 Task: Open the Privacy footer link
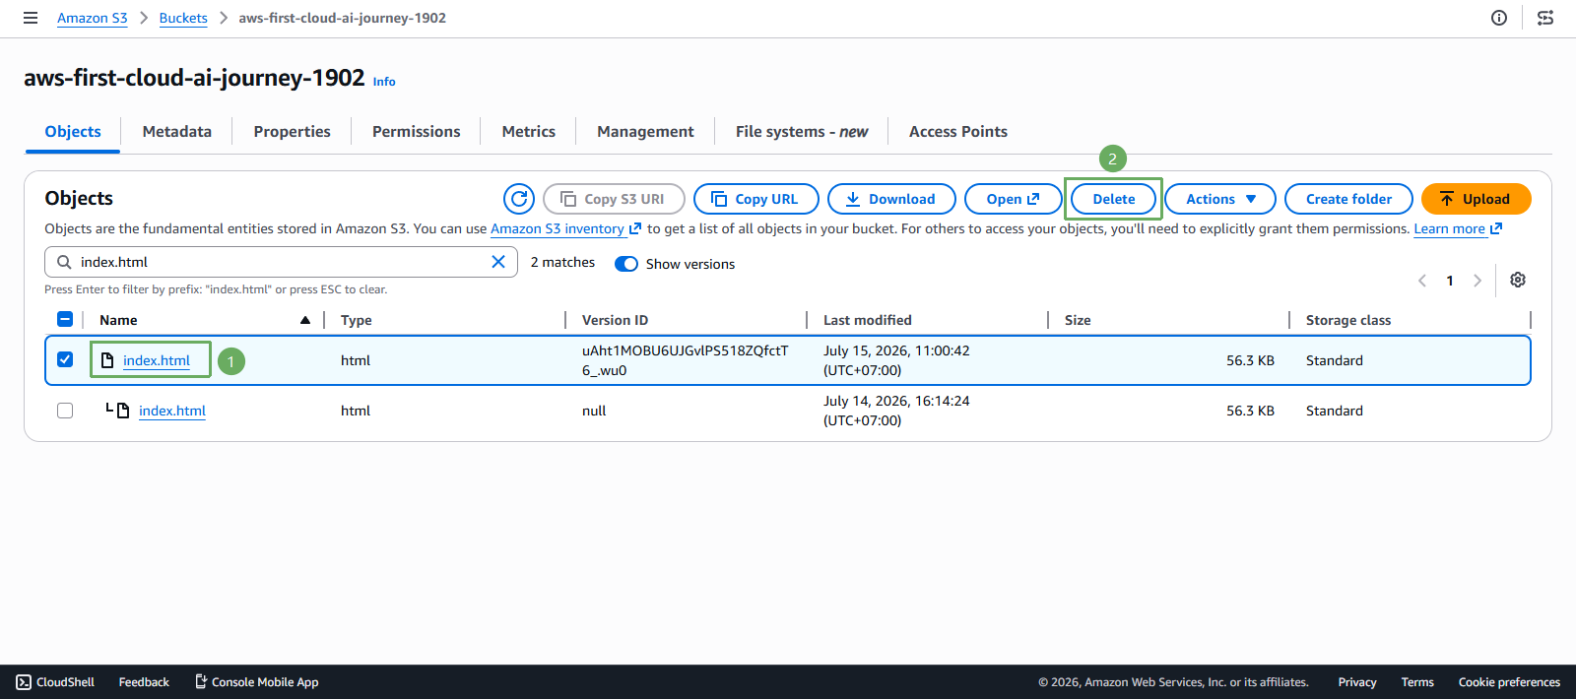click(1357, 682)
